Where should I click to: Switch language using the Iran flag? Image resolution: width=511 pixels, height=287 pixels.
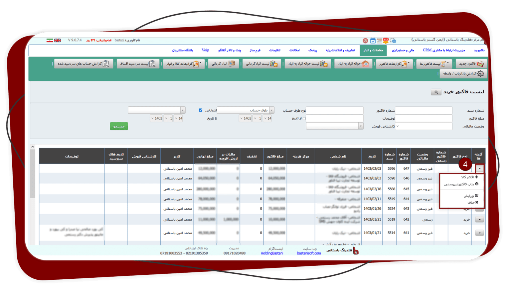pyautogui.click(x=50, y=41)
